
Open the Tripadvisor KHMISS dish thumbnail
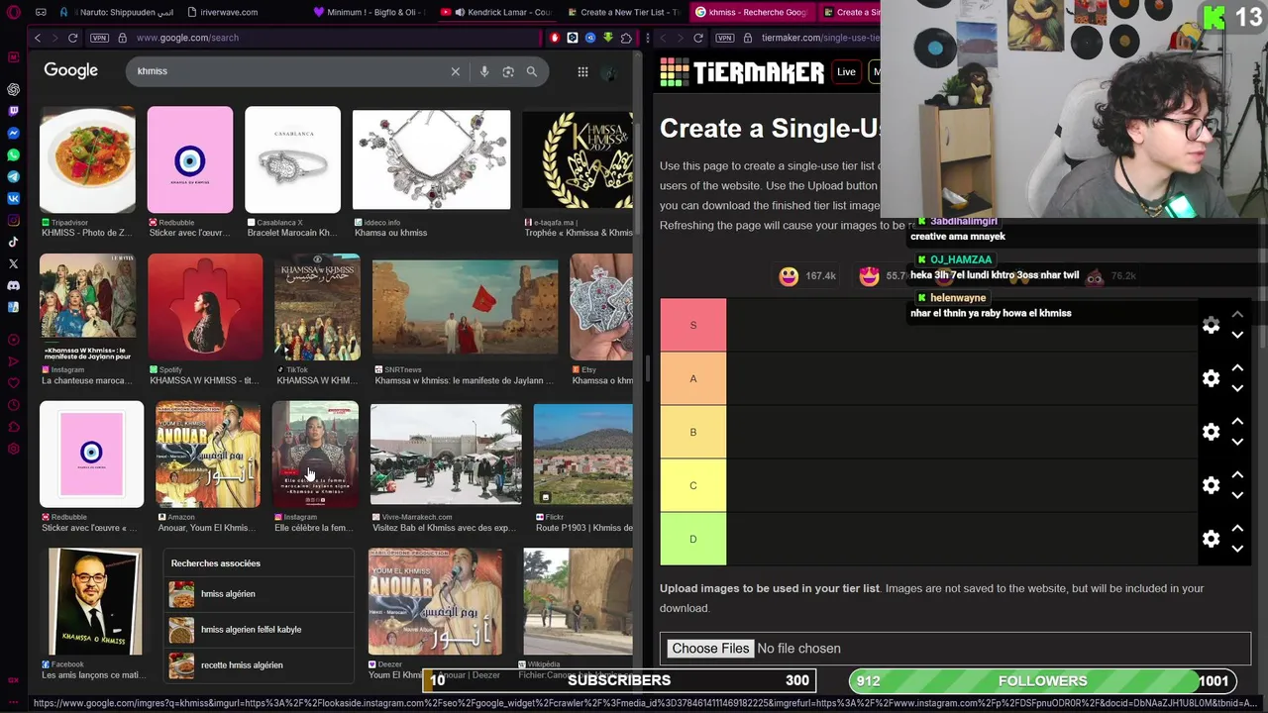click(x=87, y=160)
